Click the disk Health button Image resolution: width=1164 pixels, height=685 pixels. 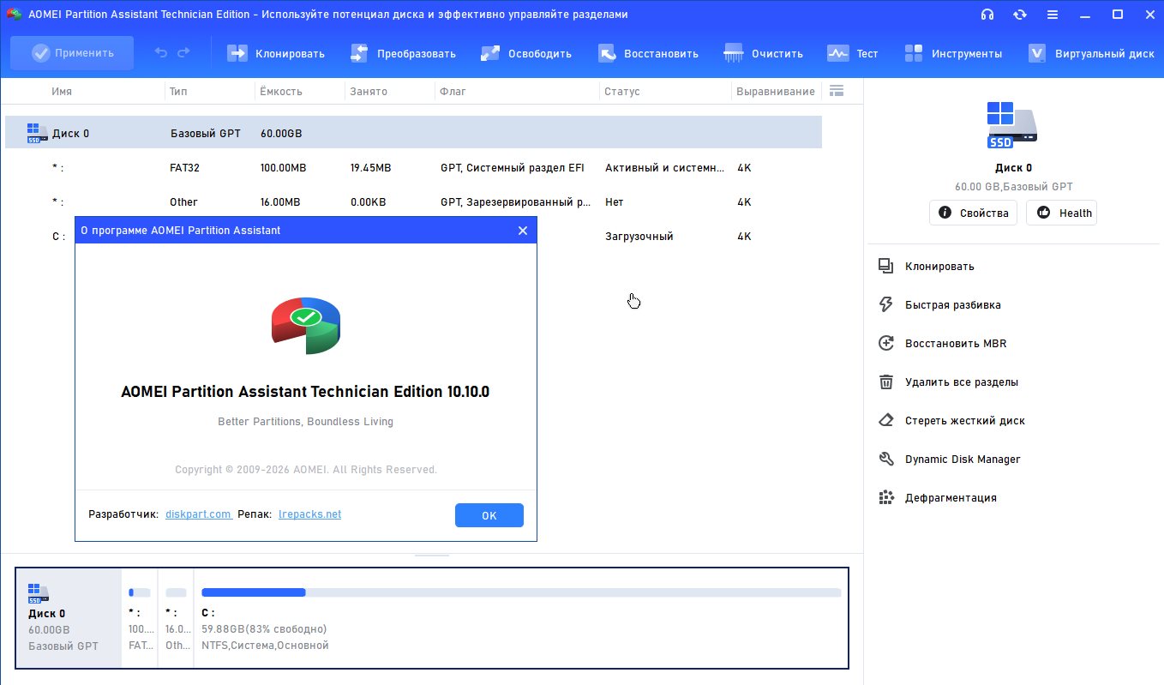(x=1061, y=213)
